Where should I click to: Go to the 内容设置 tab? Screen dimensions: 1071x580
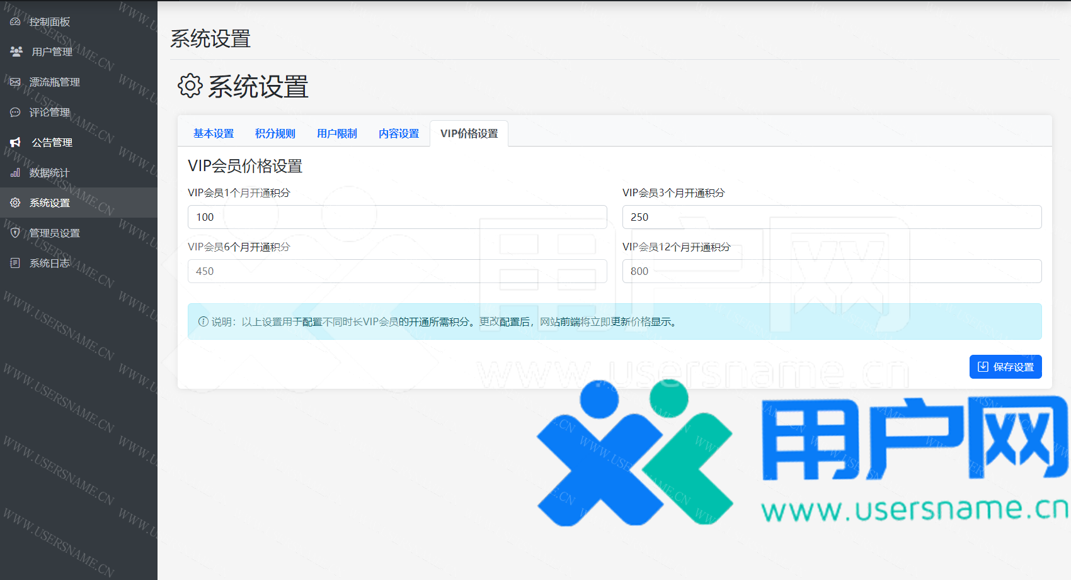[399, 133]
